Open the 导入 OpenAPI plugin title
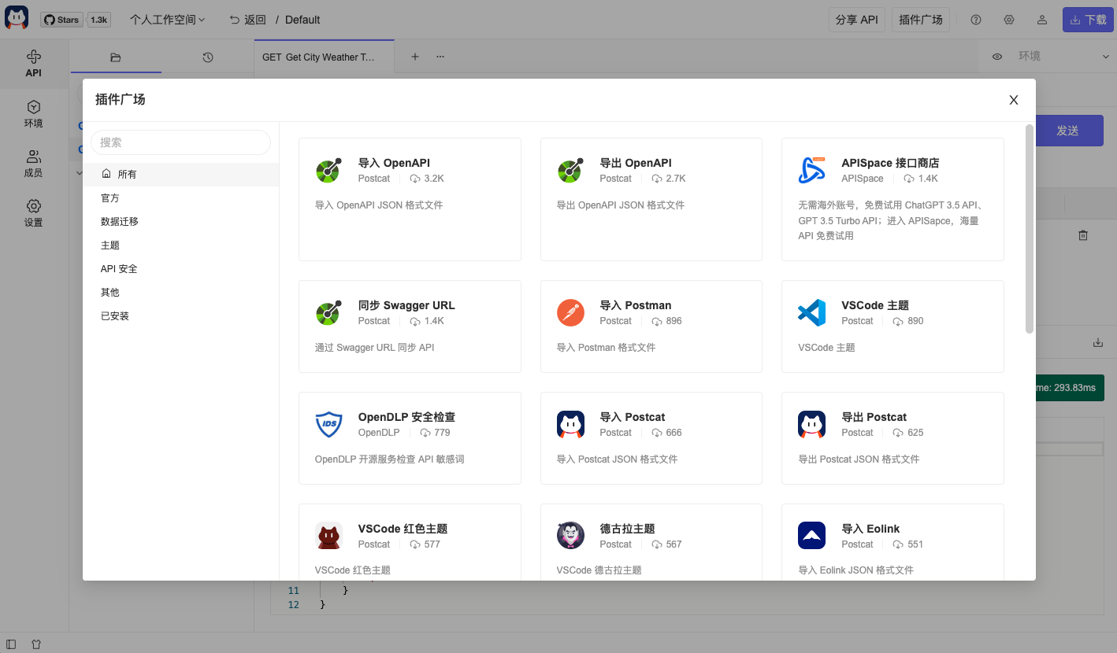This screenshot has width=1117, height=653. point(394,163)
